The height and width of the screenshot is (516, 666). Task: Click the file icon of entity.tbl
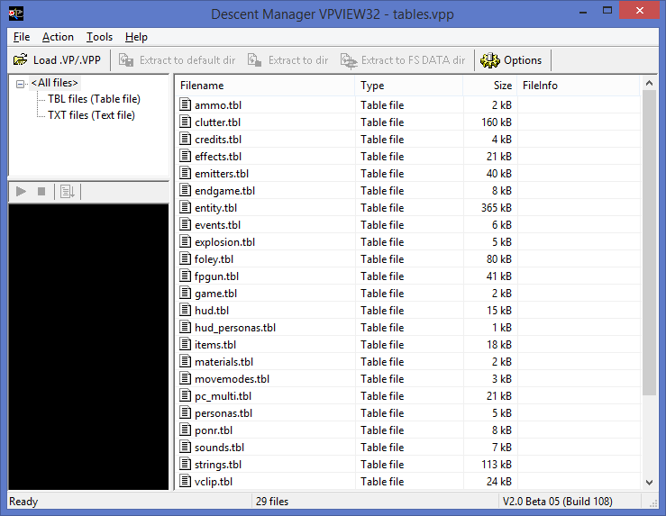185,207
